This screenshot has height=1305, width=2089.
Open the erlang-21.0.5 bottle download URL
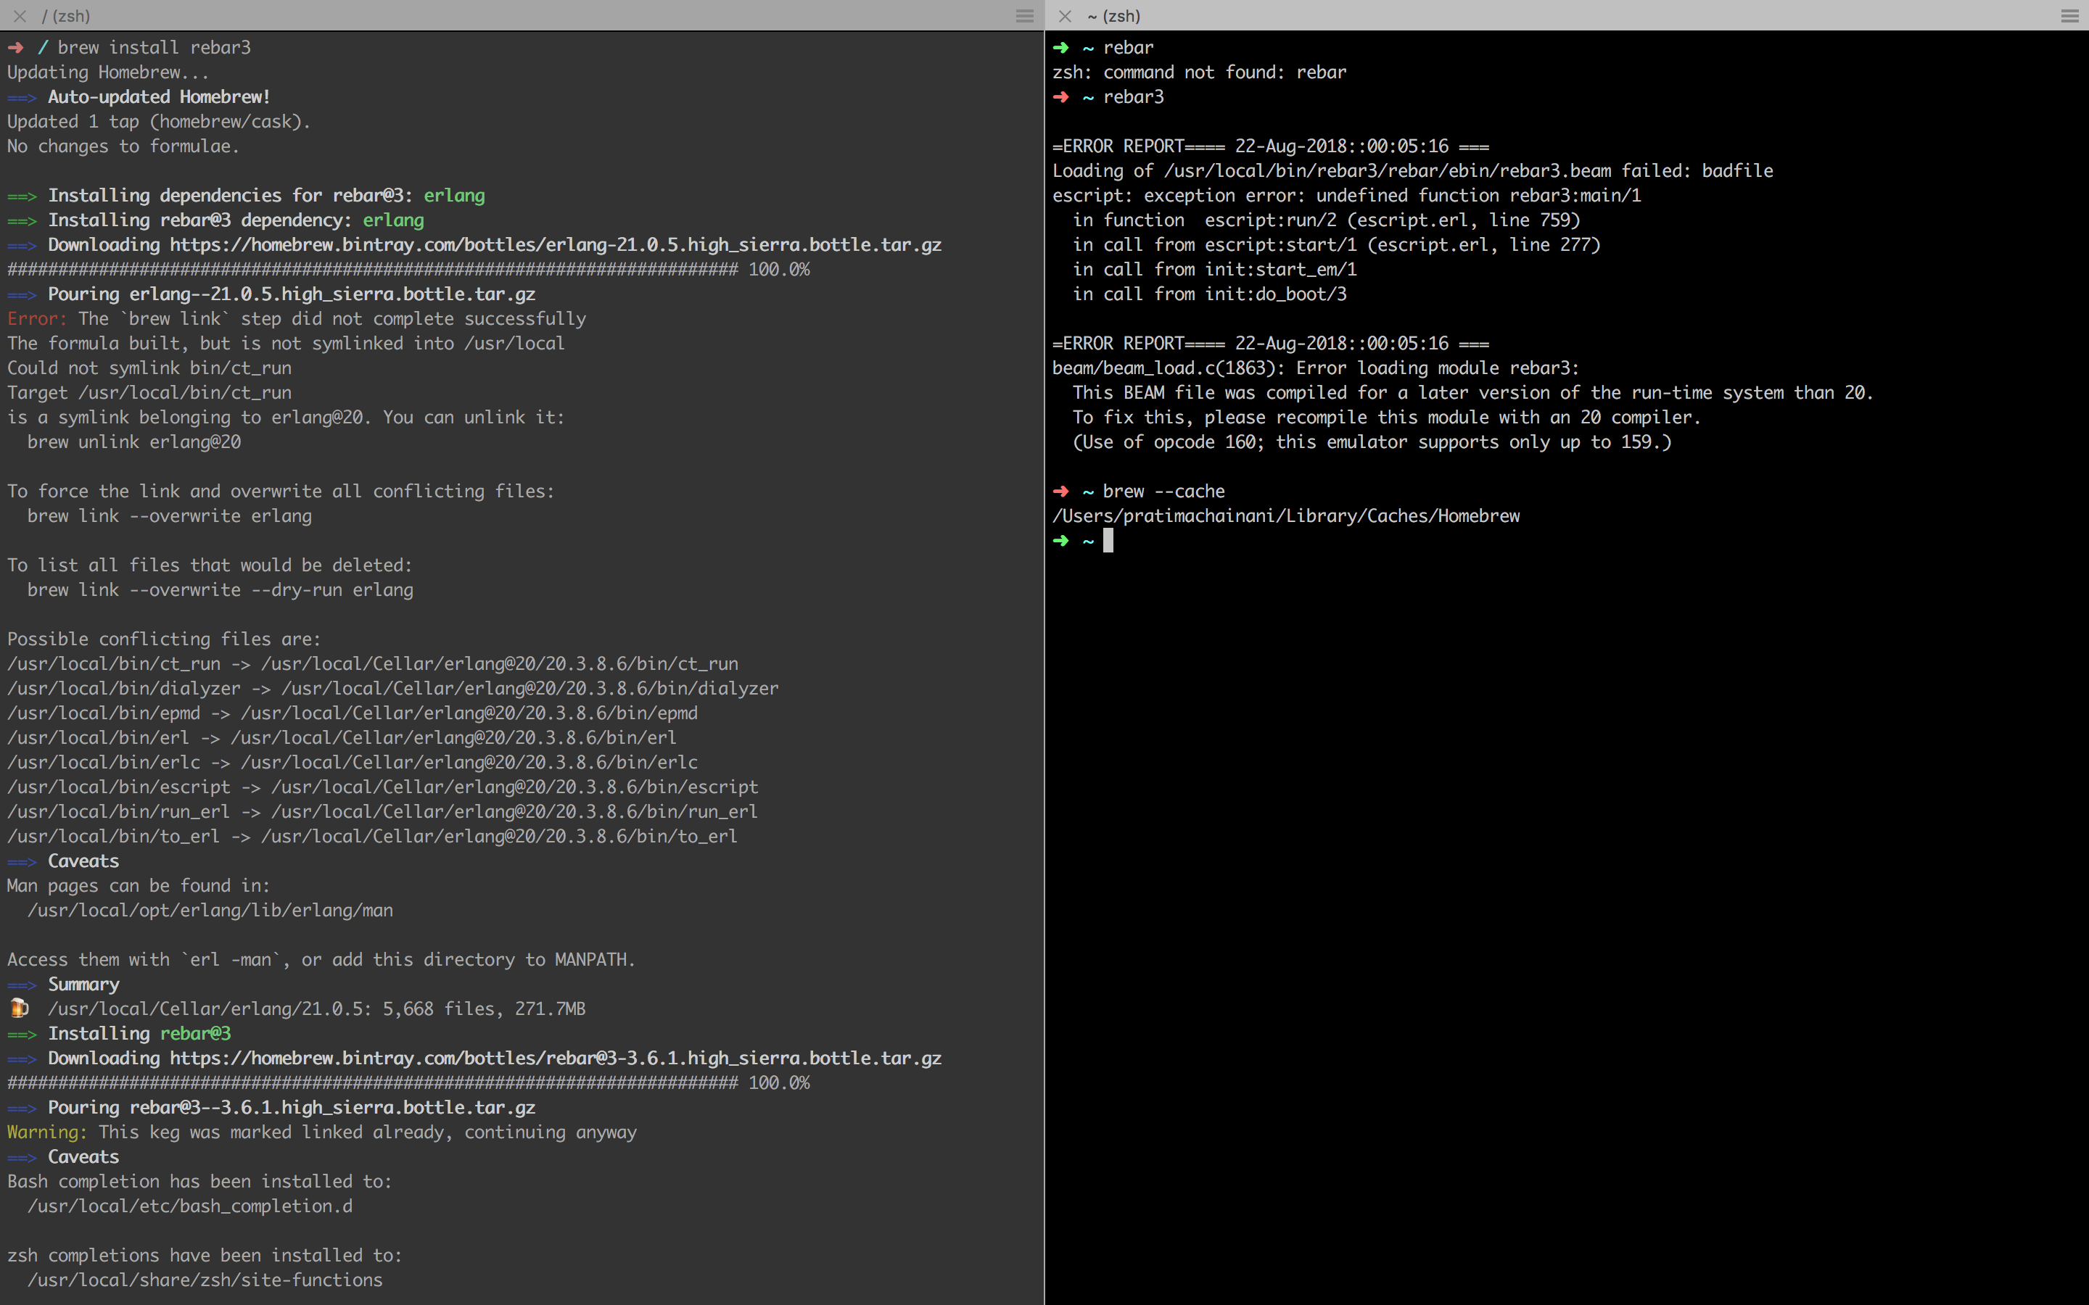click(555, 245)
